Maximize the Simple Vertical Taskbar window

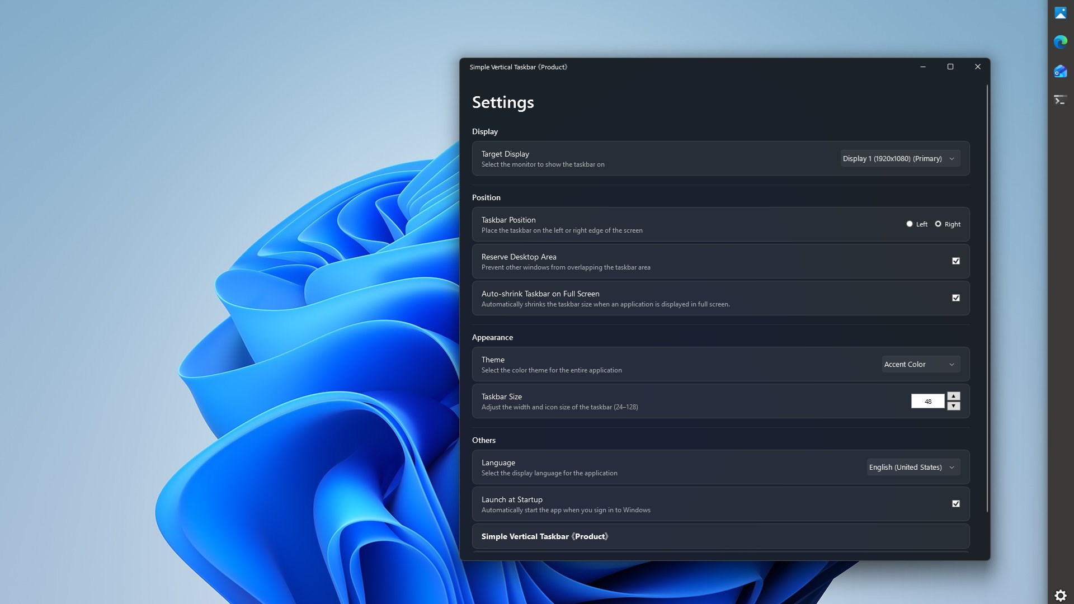(950, 67)
